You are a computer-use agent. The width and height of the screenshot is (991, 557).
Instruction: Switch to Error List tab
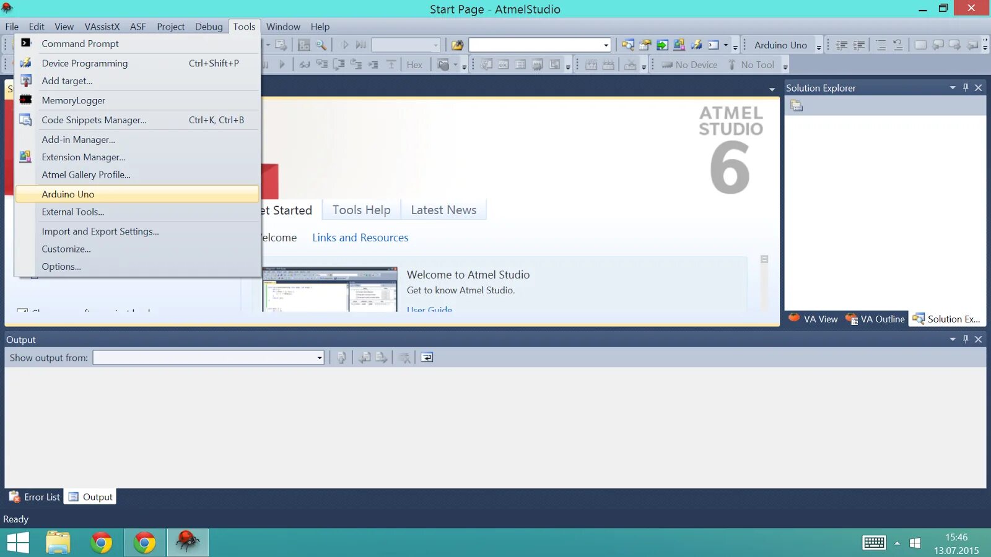tap(35, 497)
